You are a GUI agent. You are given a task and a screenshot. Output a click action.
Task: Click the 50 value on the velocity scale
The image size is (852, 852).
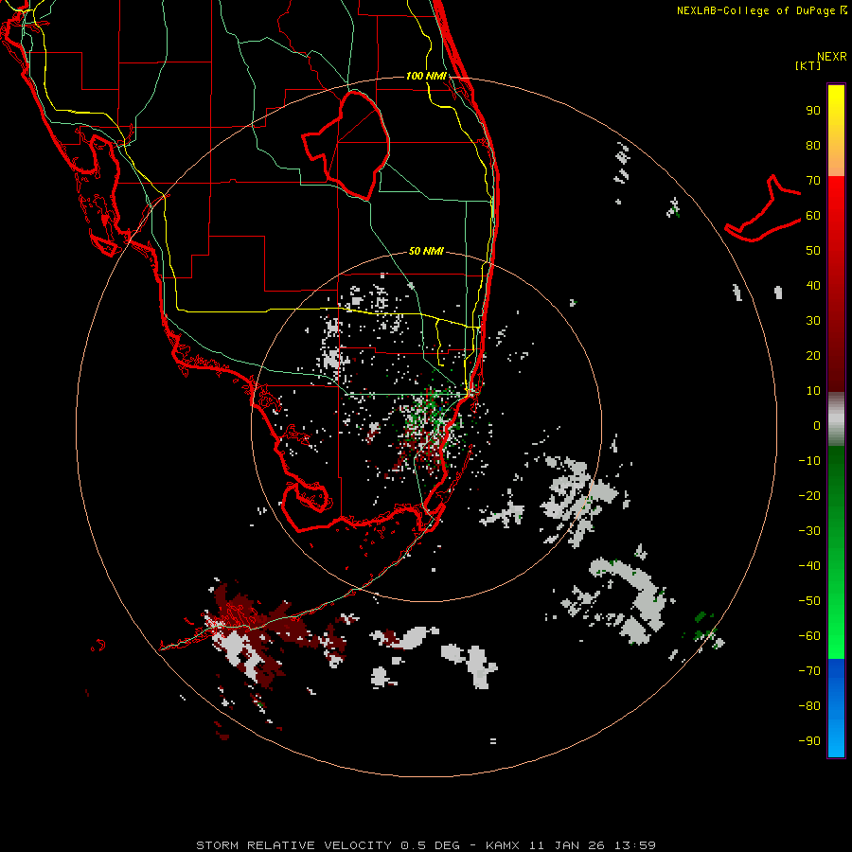click(813, 251)
